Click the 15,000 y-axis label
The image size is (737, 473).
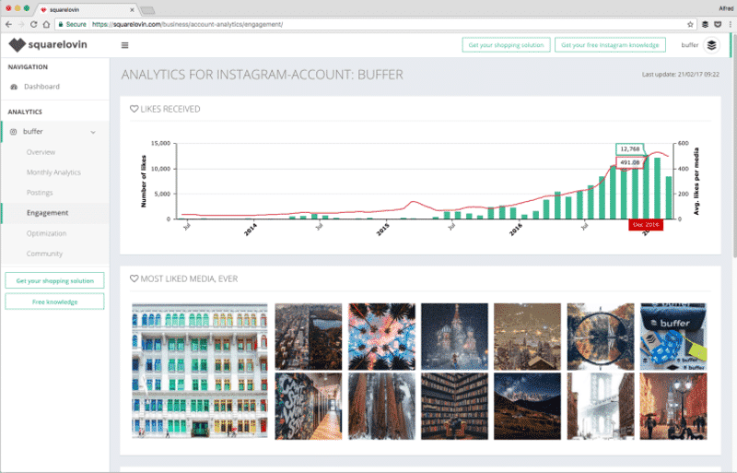[x=160, y=143]
